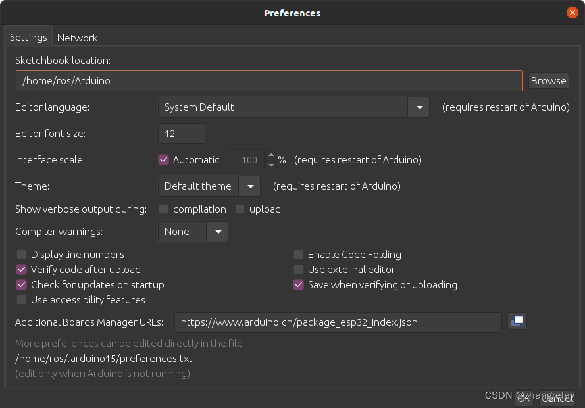Click the OK button
This screenshot has width=585, height=408.
click(x=524, y=399)
